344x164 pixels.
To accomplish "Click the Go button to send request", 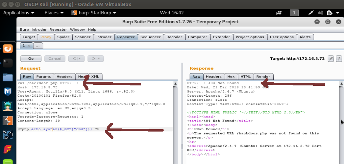I will point(31,59).
